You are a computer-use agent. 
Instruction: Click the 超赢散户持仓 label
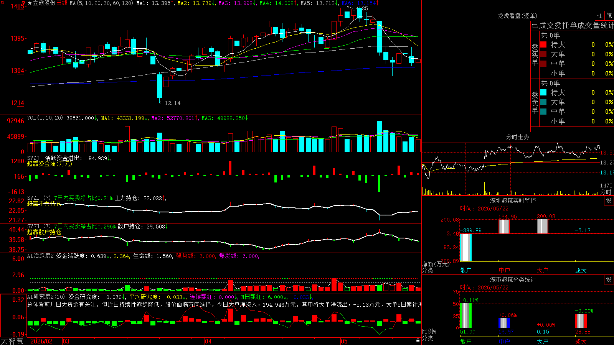click(44, 232)
